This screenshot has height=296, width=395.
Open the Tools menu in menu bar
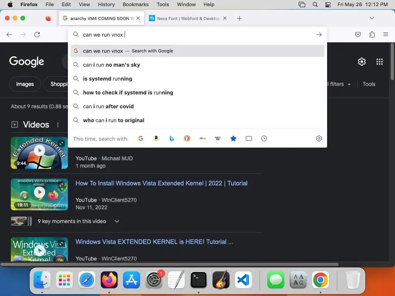pyautogui.click(x=163, y=5)
